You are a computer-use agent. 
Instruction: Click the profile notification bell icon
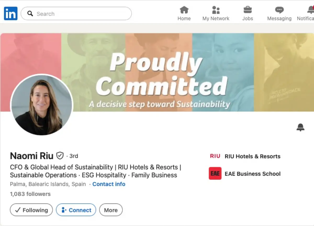coord(300,127)
